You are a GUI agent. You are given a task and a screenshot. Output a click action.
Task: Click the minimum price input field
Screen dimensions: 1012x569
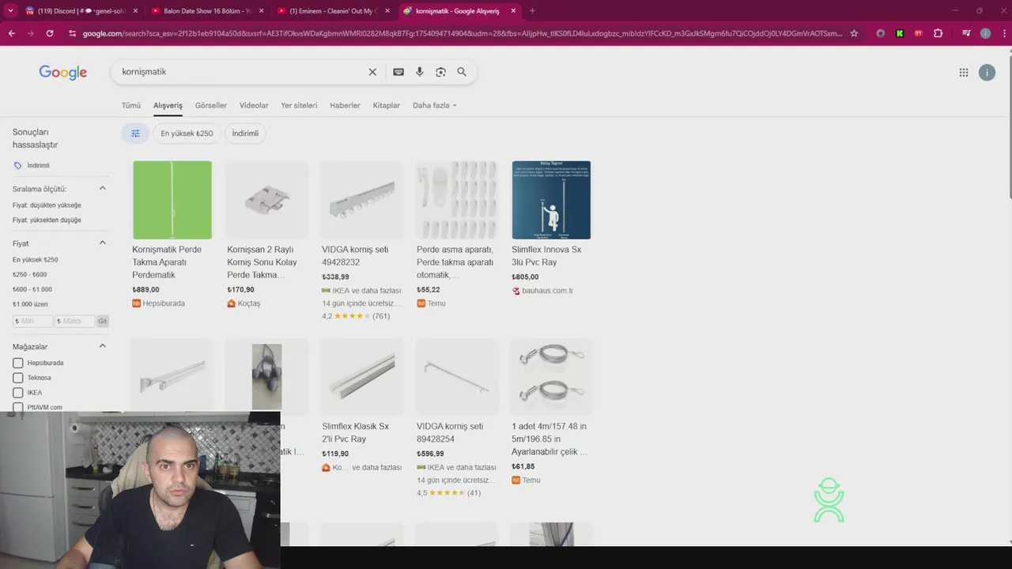(x=33, y=322)
